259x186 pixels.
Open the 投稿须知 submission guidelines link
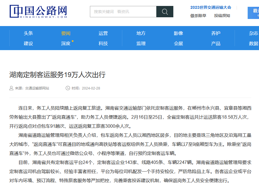[222, 16]
